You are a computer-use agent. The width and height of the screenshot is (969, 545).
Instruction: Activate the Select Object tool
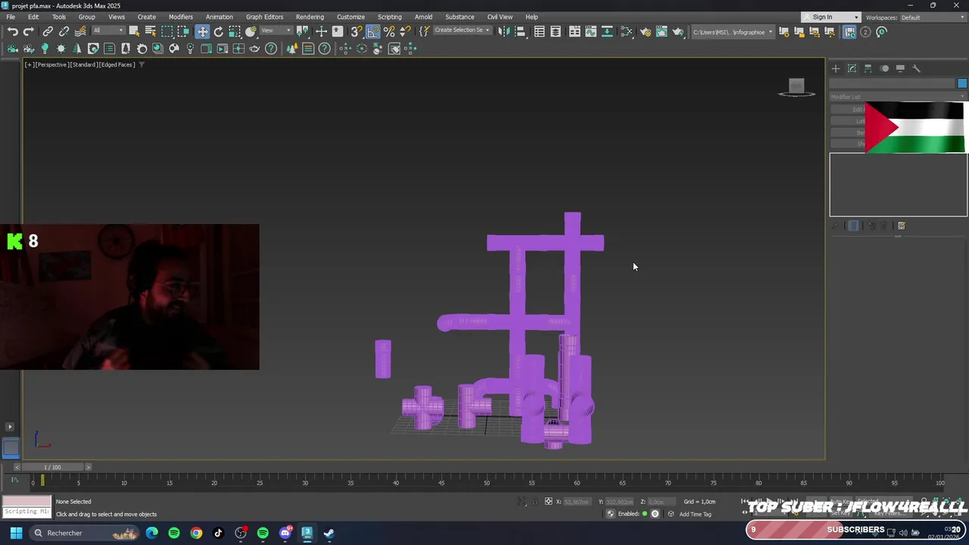[x=134, y=32]
